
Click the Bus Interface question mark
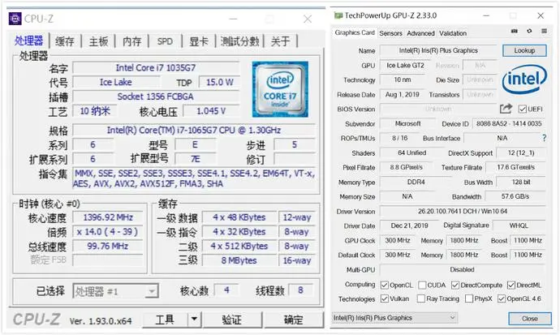point(544,138)
